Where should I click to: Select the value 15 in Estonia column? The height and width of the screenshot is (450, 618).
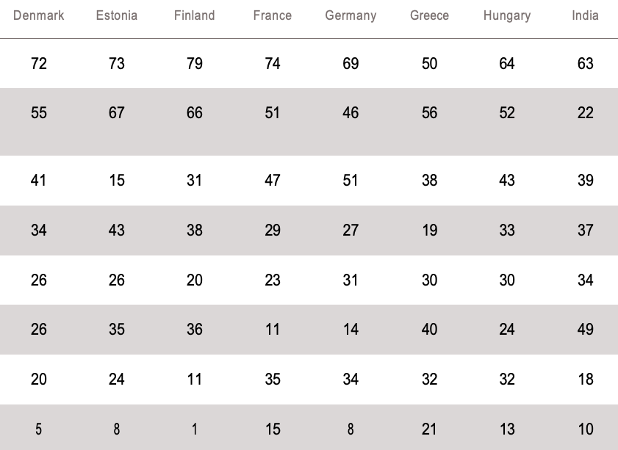tap(117, 181)
